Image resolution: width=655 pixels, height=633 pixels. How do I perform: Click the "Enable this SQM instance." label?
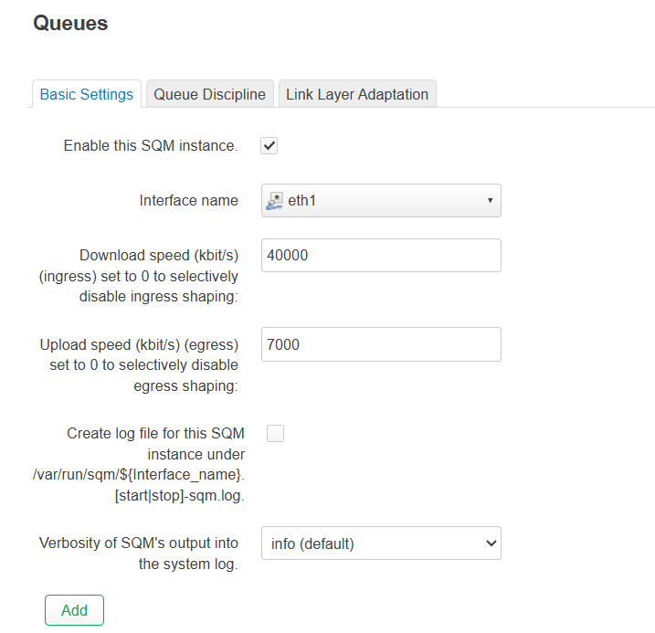151,146
